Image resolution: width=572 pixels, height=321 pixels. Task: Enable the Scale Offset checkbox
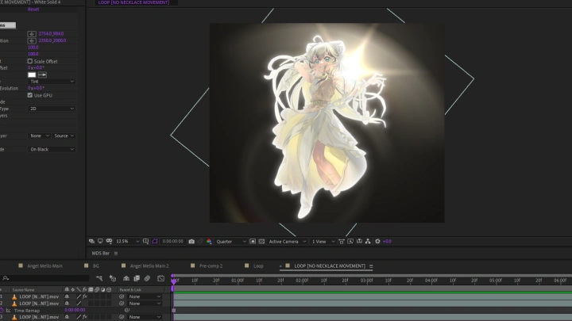[x=30, y=61]
